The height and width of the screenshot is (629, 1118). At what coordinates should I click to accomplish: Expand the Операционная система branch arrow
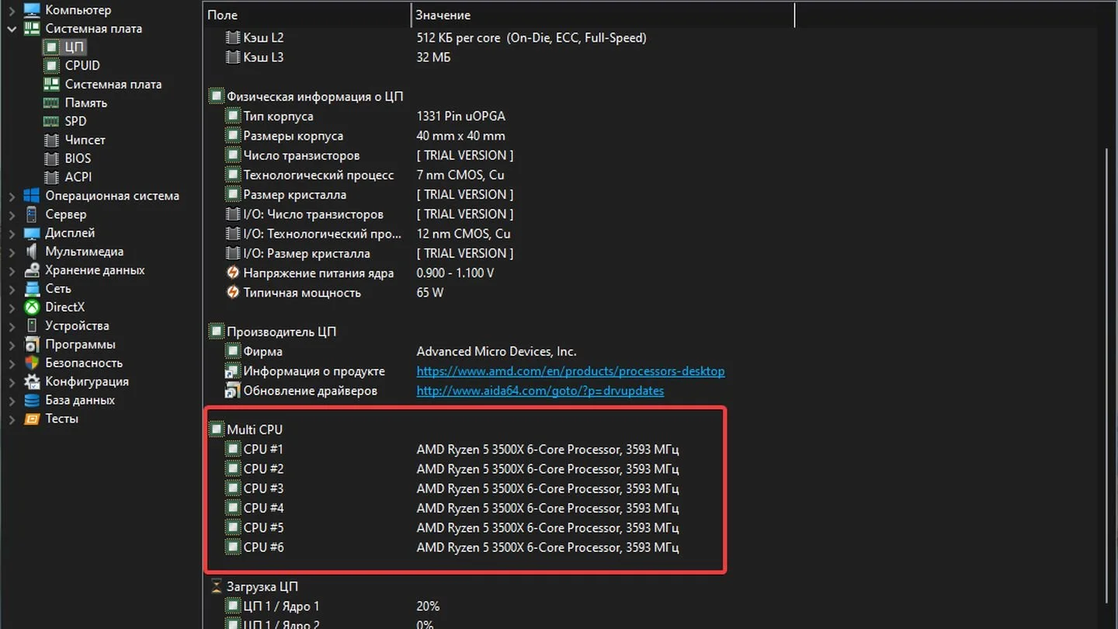pos(12,196)
